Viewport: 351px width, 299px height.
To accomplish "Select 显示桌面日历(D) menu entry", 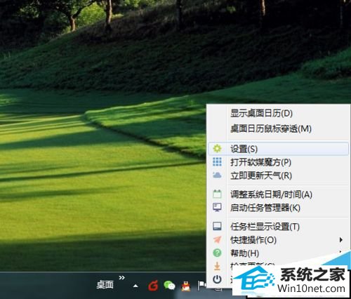I will 278,113.
